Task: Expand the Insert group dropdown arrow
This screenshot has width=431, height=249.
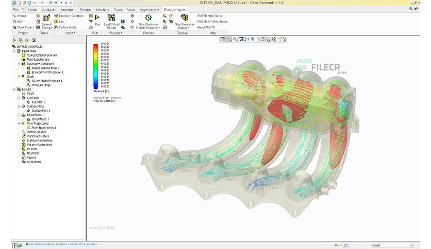Action: (x=74, y=33)
